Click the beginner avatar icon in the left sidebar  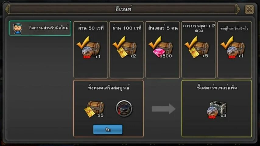pos(18,29)
